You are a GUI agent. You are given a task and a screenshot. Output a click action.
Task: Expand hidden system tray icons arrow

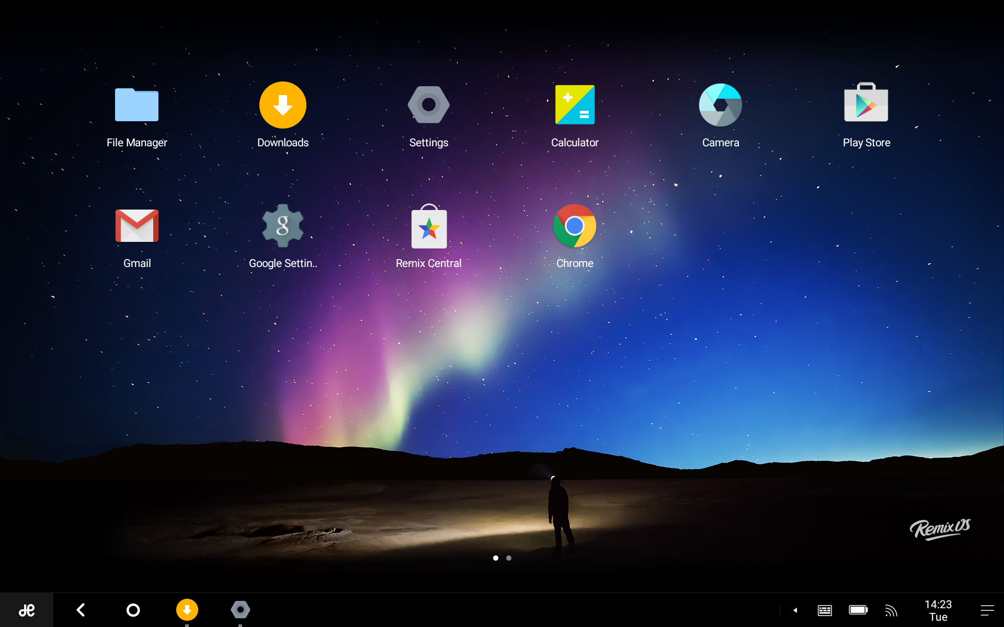pos(795,610)
